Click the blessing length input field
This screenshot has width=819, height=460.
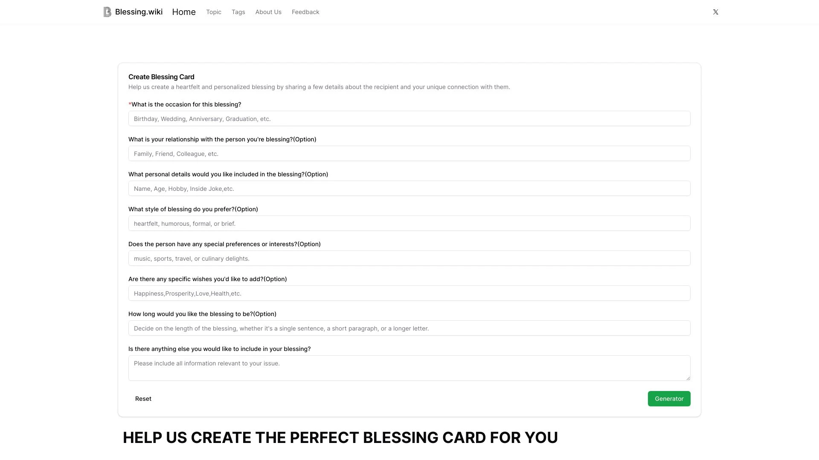coord(409,328)
